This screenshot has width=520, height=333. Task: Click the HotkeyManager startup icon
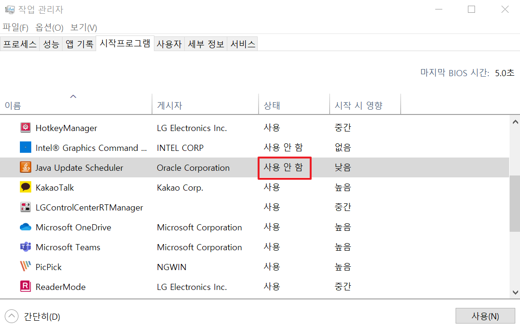[x=26, y=128]
